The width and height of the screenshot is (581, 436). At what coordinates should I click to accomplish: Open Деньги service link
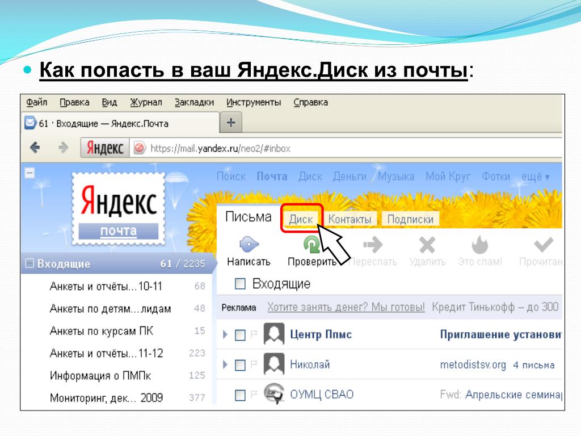(350, 177)
